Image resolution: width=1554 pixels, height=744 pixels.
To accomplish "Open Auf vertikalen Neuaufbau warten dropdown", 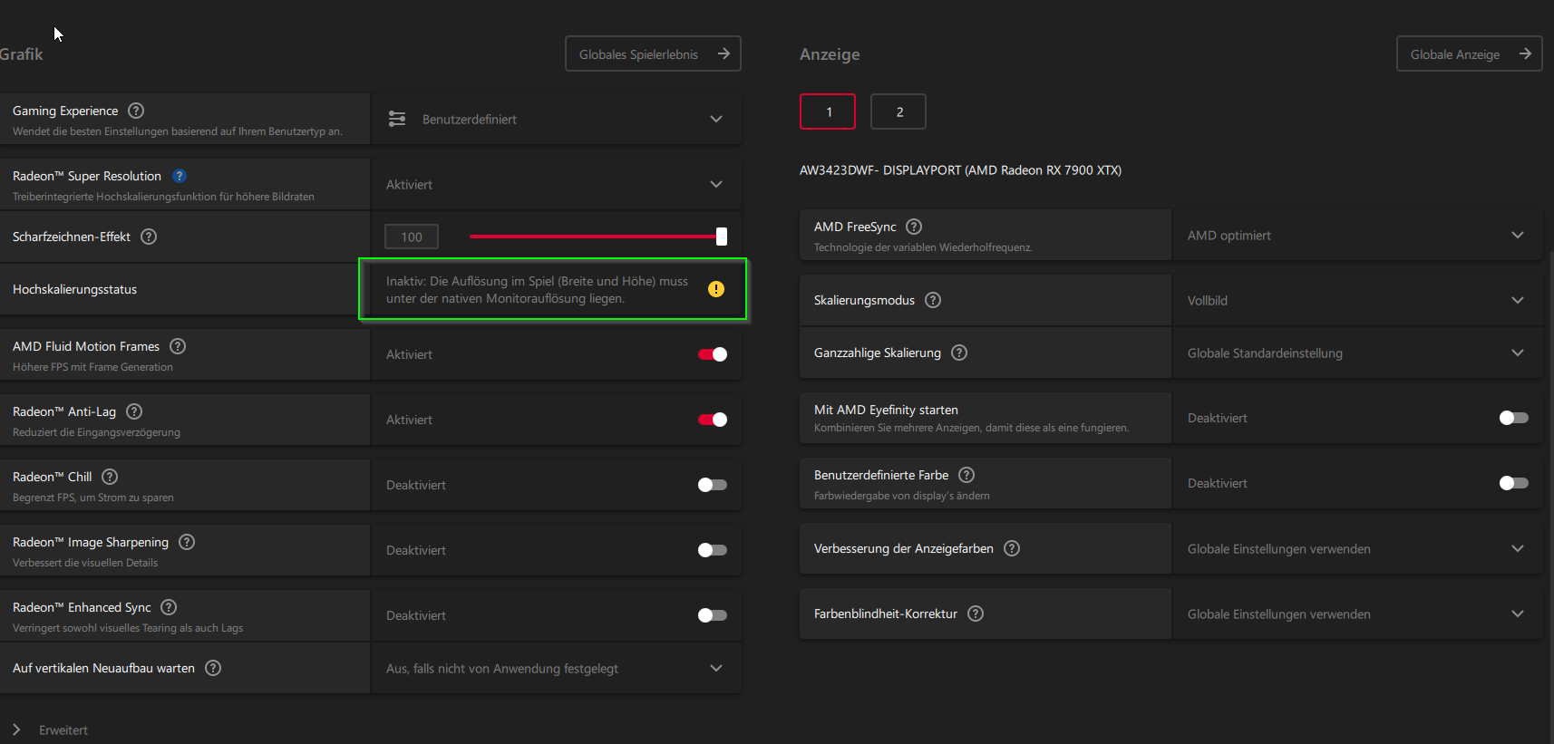I will coord(556,668).
